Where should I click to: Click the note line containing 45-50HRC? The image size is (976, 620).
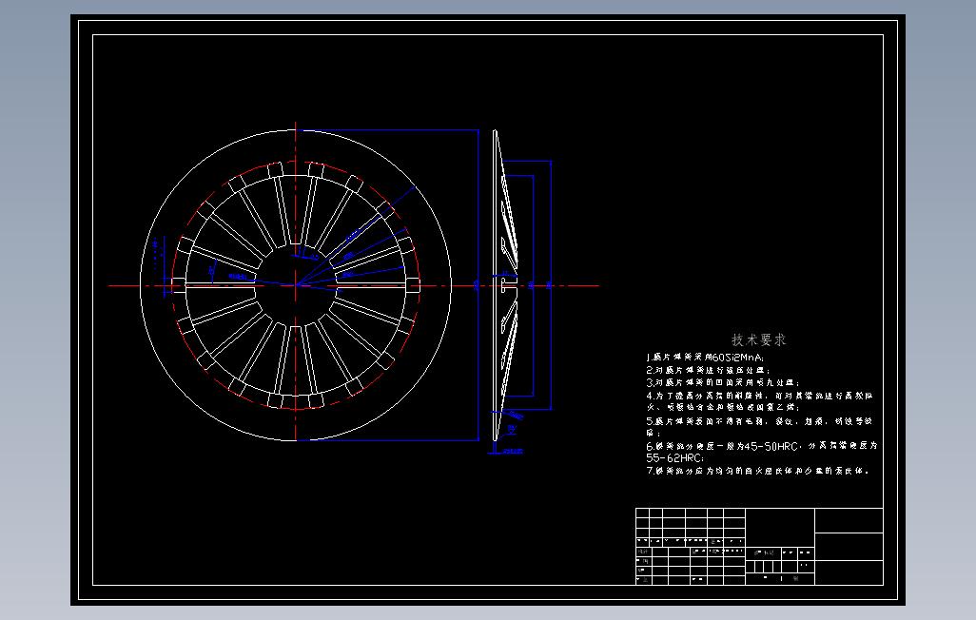(x=762, y=446)
